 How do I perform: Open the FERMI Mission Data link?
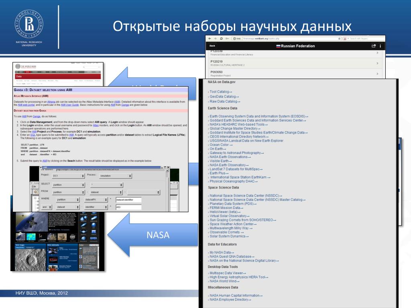point(226,208)
